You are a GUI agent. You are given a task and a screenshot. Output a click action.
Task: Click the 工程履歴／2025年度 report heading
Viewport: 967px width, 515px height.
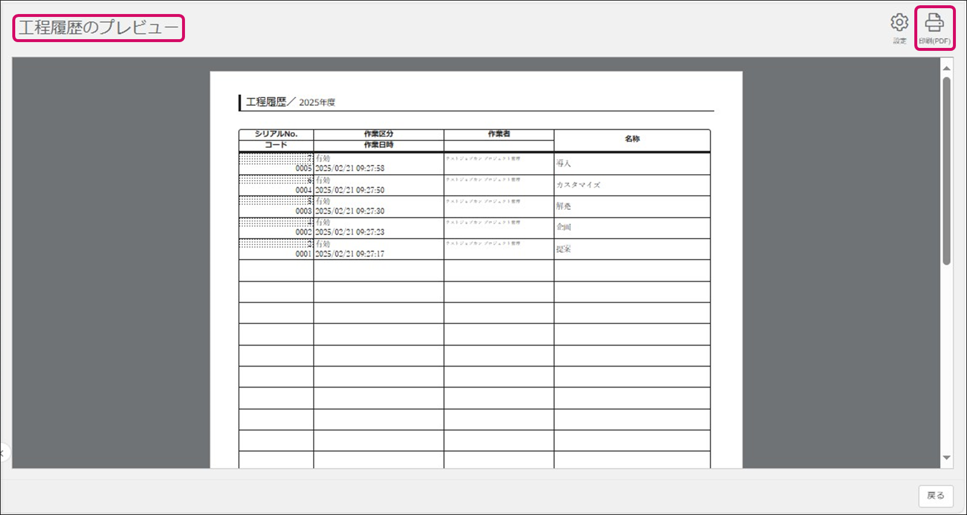[x=290, y=102]
